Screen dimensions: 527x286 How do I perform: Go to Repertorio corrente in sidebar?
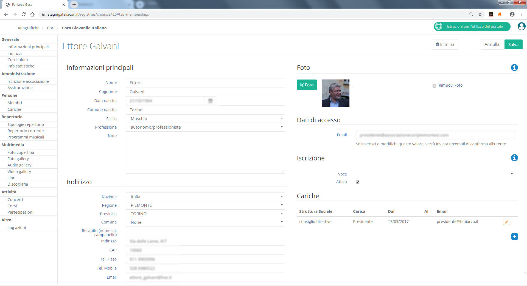tap(26, 131)
